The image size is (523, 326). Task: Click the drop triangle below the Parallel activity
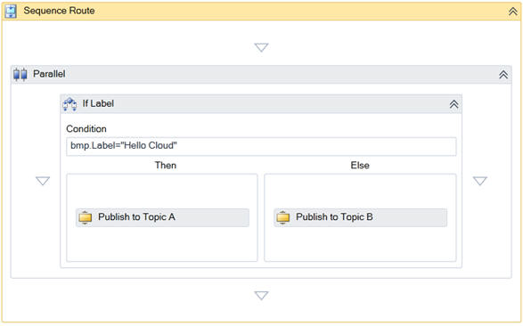pos(261,296)
